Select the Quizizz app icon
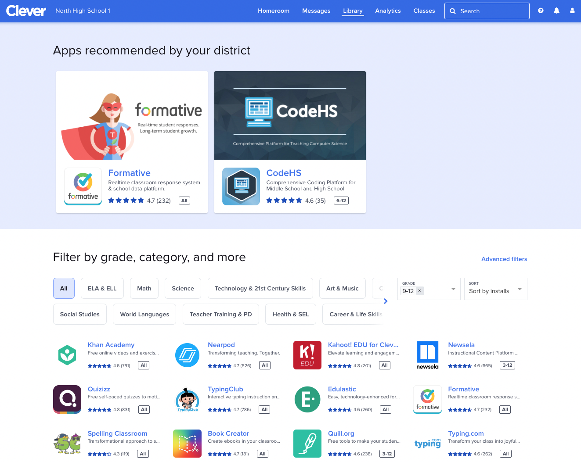Viewport: 581px width, 462px height. (67, 399)
